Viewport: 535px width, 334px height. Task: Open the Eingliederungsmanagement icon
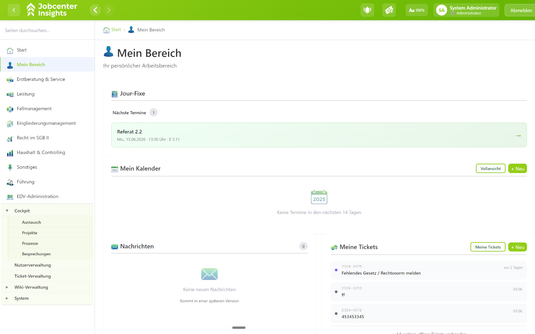10,124
